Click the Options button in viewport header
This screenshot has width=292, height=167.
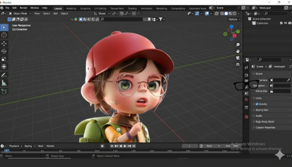click(234, 19)
